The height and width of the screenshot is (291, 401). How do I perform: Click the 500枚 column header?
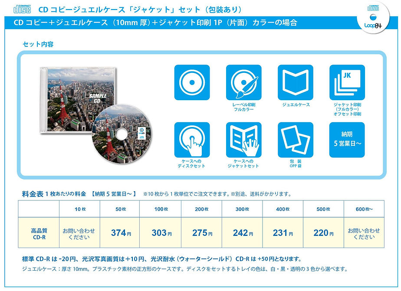point(323,209)
